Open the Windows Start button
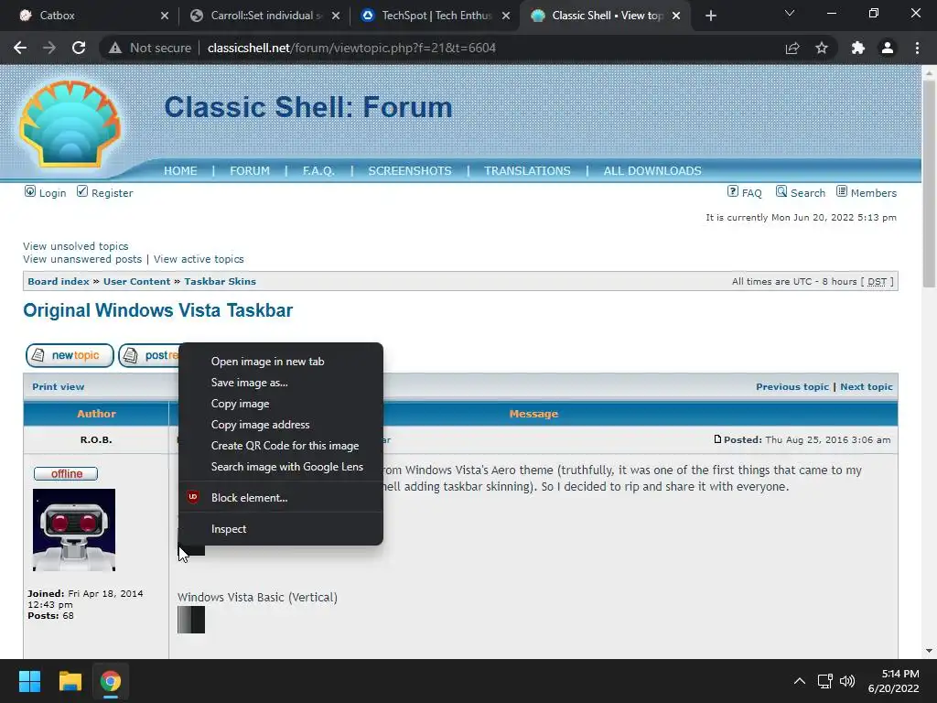The image size is (937, 703). coord(29,681)
